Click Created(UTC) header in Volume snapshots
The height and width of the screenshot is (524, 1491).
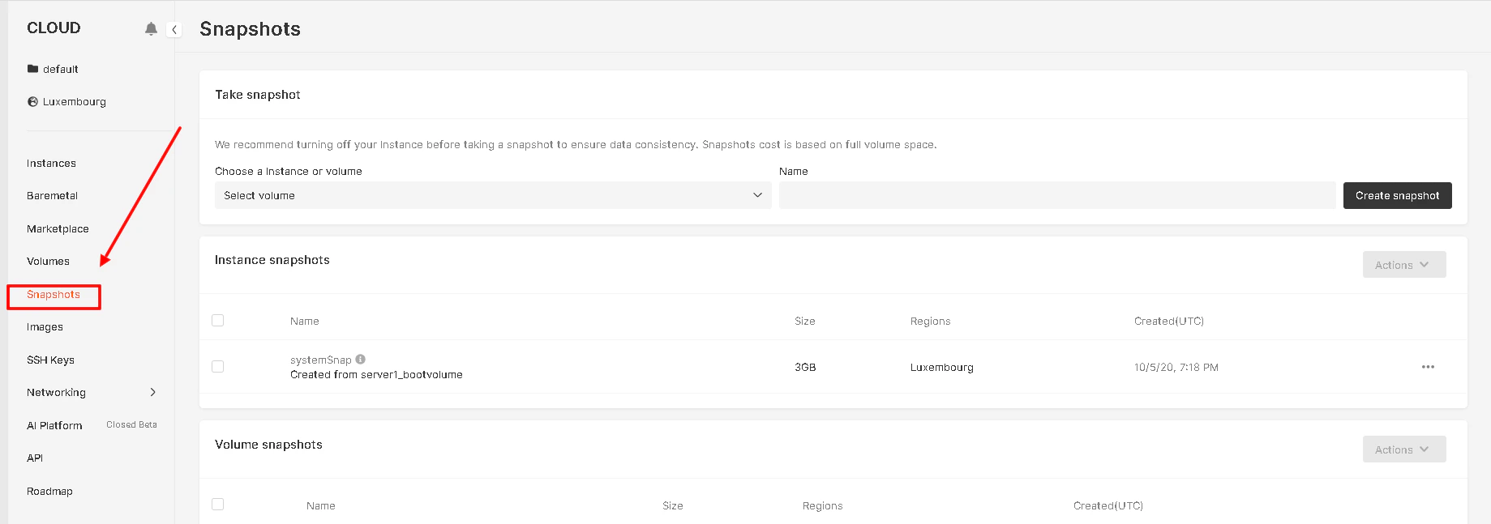(x=1108, y=505)
